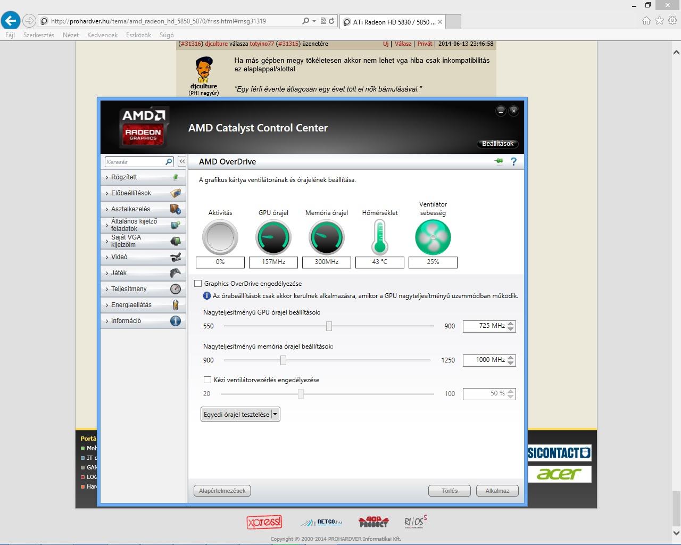Click the memória órajel slider handle
This screenshot has width=681, height=545.
click(283, 360)
